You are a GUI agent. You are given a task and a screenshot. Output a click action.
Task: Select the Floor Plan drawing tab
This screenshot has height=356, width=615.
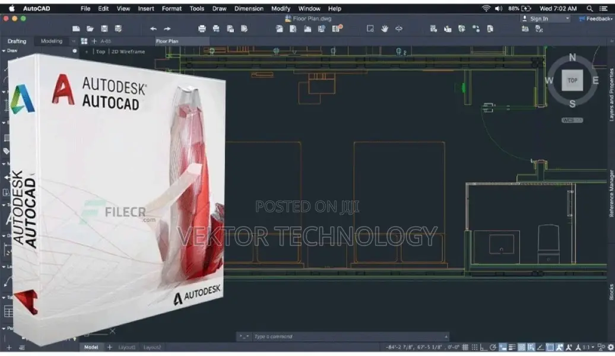182,41
